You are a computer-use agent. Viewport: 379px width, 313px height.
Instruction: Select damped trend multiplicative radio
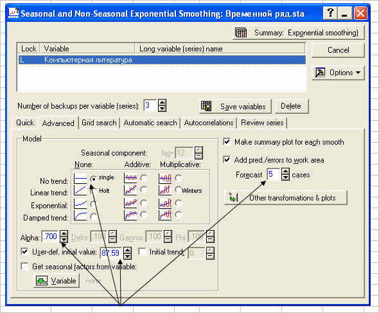click(x=179, y=214)
